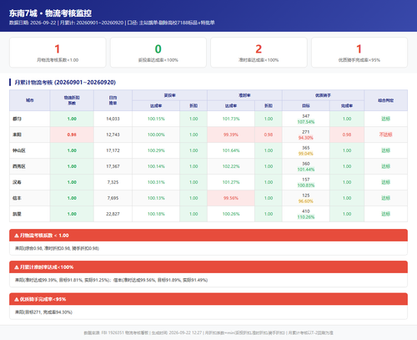Click the 157 rider target with 100.83%

[x=306, y=182]
